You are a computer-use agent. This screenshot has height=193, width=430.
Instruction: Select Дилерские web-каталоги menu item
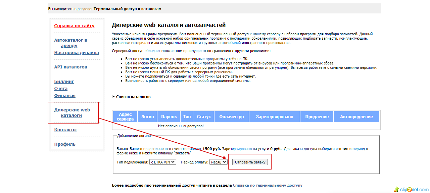pyautogui.click(x=73, y=113)
